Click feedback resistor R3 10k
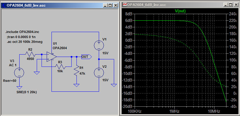This screenshot has height=116, width=240. 61,67
